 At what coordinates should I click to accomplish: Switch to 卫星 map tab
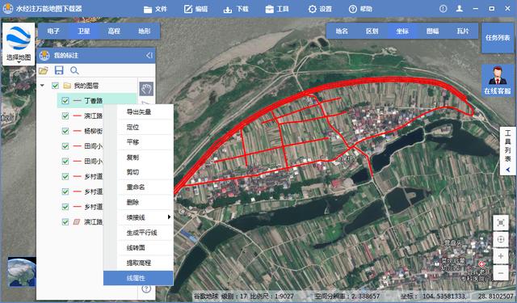pyautogui.click(x=84, y=31)
